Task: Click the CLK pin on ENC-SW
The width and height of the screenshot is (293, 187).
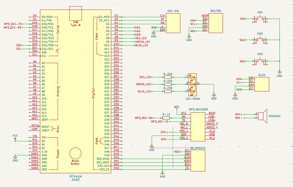Action: click(162, 16)
